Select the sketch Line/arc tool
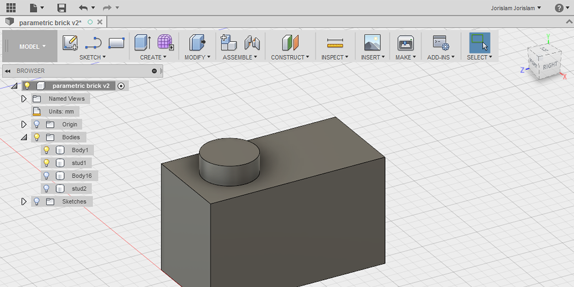 click(93, 43)
